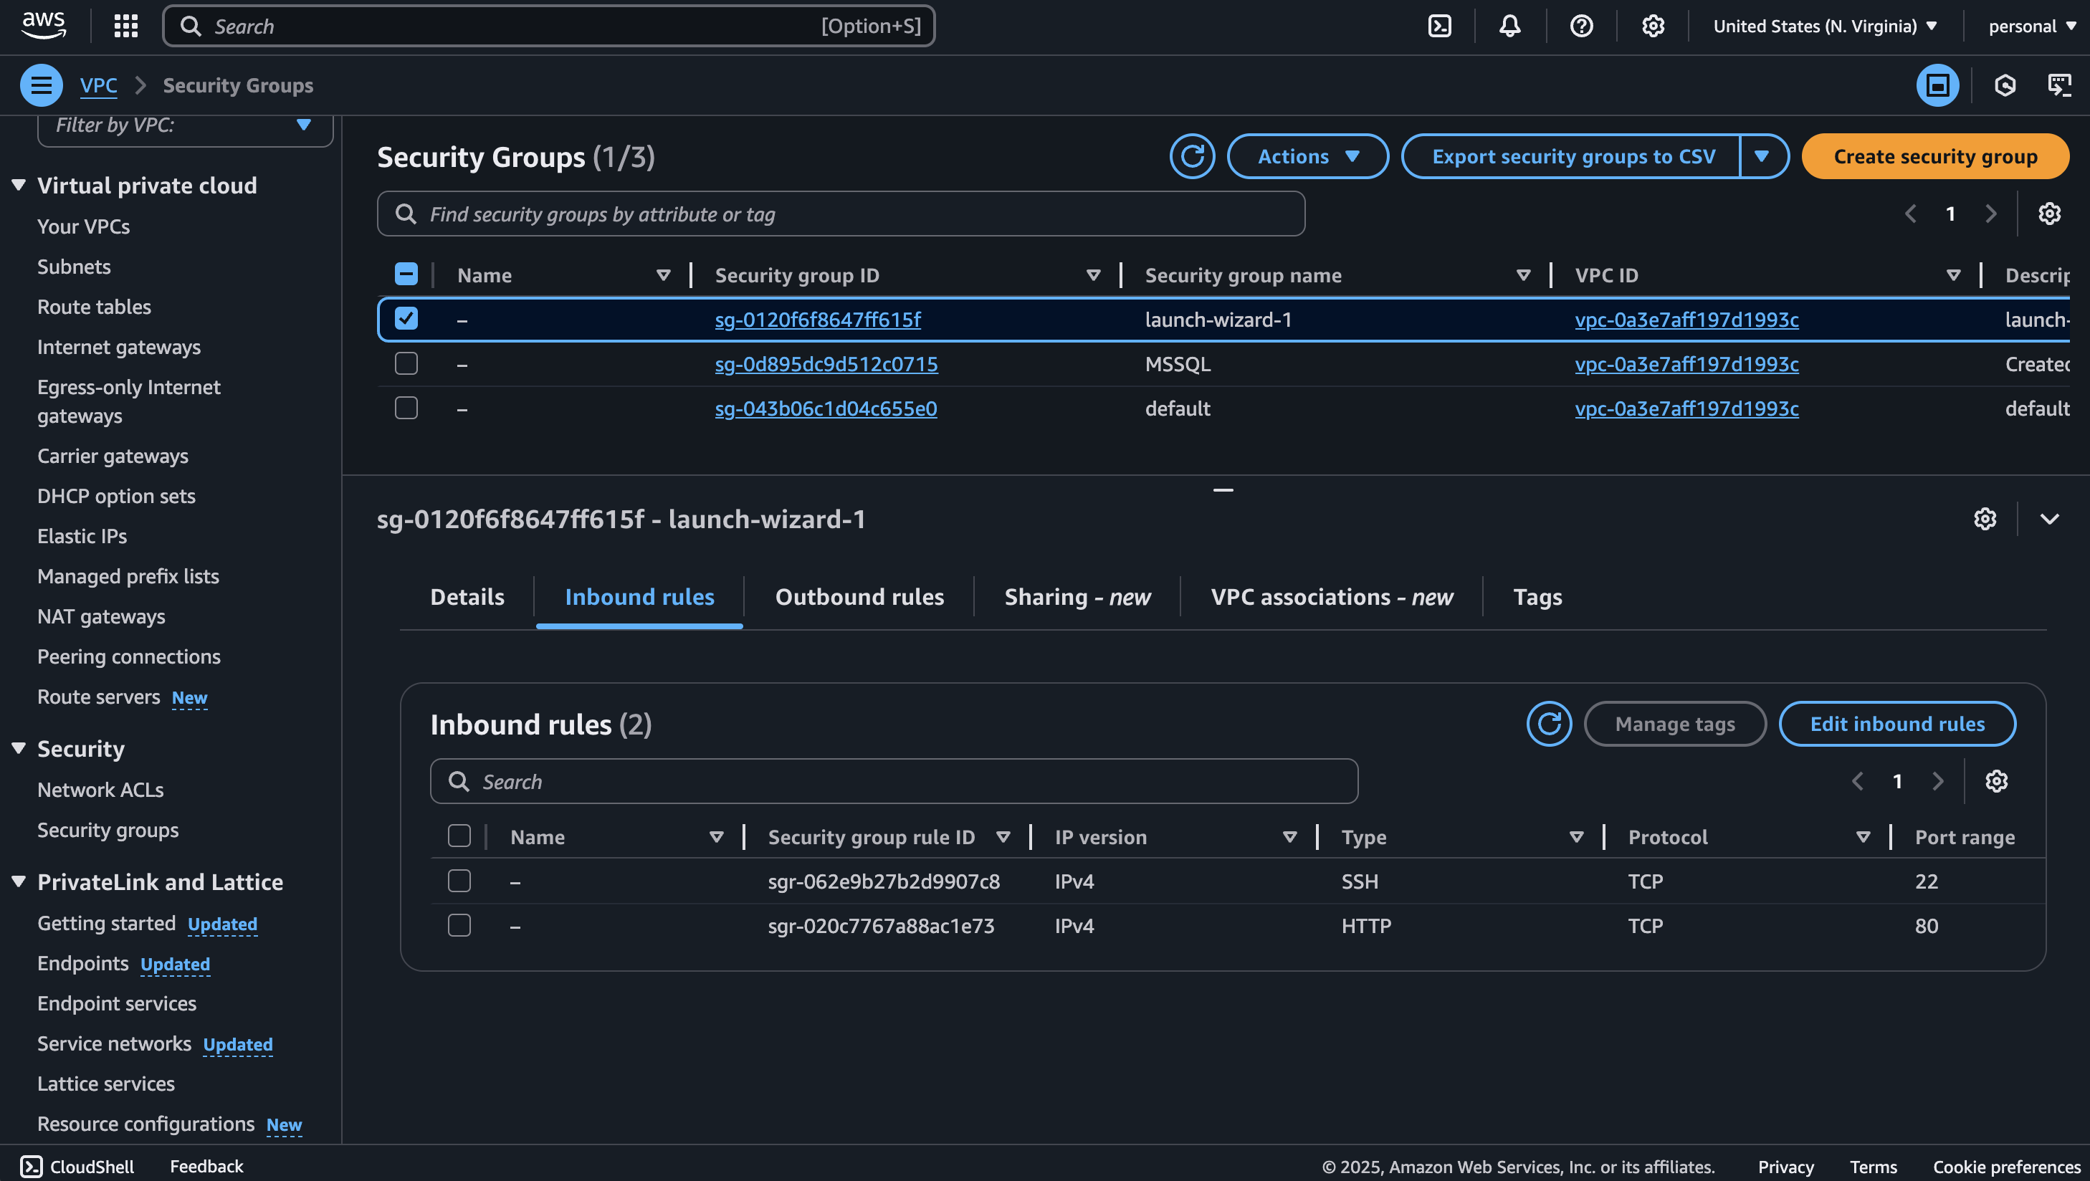
Task: Uncheck the launch-wizard-1 security group row
Action: pos(406,319)
